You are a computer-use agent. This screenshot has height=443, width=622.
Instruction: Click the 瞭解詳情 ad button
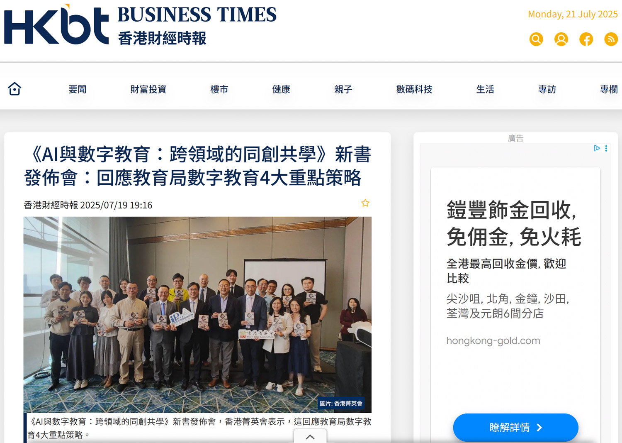point(515,427)
